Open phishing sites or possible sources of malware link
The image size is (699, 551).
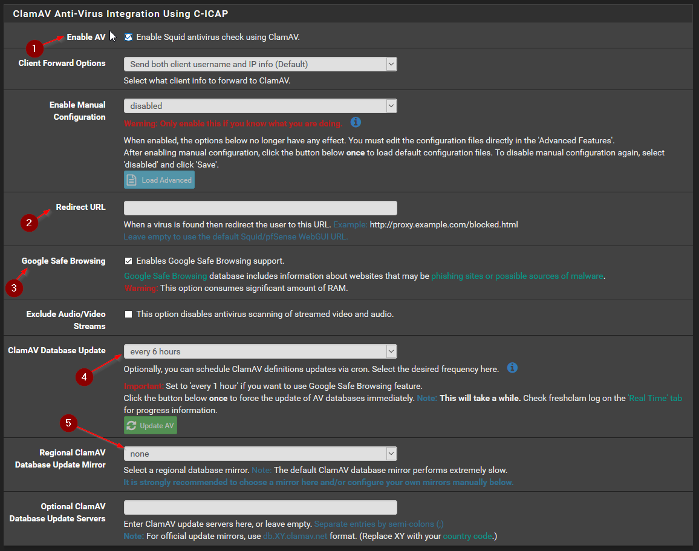coord(517,276)
